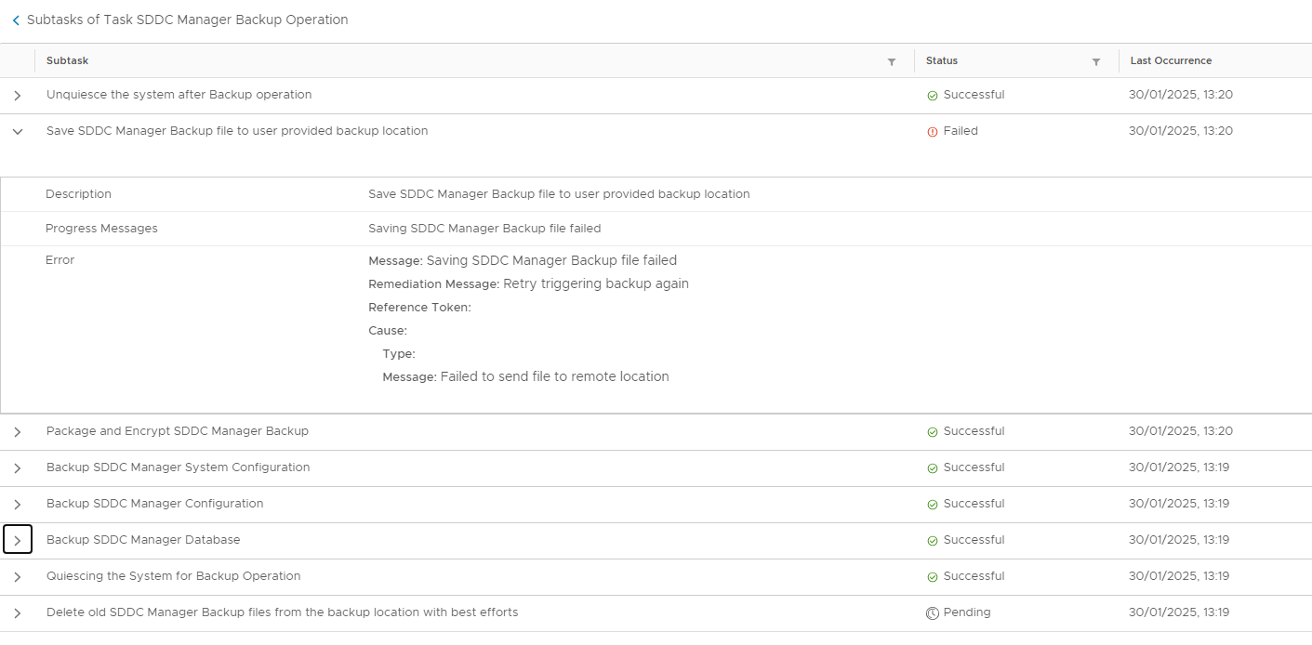Image resolution: width=1312 pixels, height=645 pixels.
Task: Click the 'Type:' line under Cause
Action: [x=399, y=354]
